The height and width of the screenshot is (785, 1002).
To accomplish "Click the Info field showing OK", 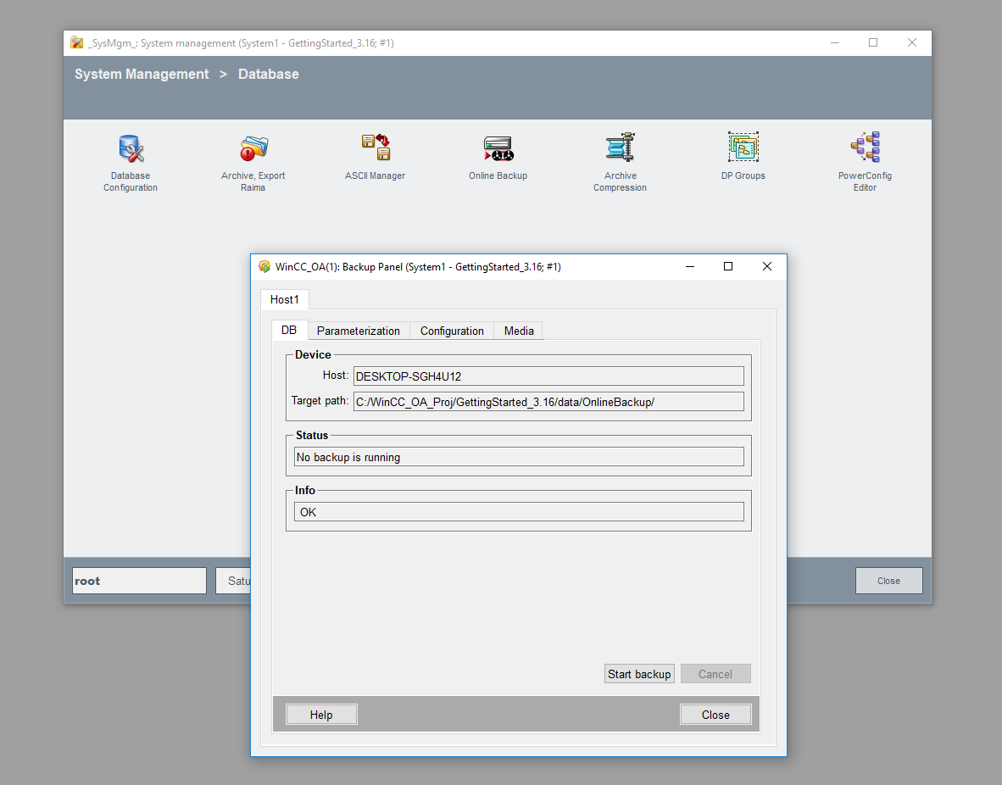I will 519,512.
